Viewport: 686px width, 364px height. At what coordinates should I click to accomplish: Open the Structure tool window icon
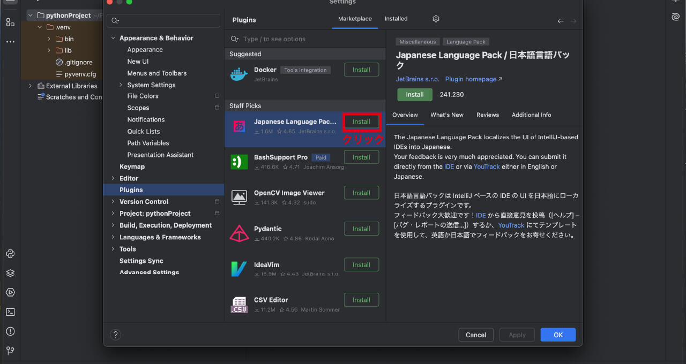(10, 22)
